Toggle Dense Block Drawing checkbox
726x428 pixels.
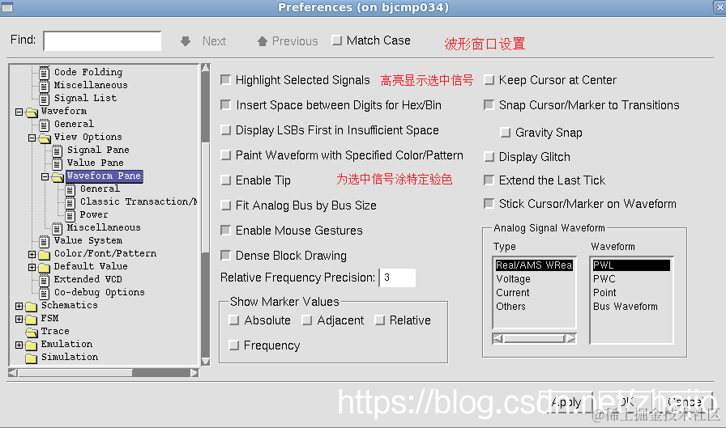226,255
